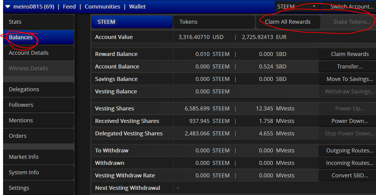The image size is (376, 195).
Task: Open Settings in the sidebar
Action: coord(38,188)
